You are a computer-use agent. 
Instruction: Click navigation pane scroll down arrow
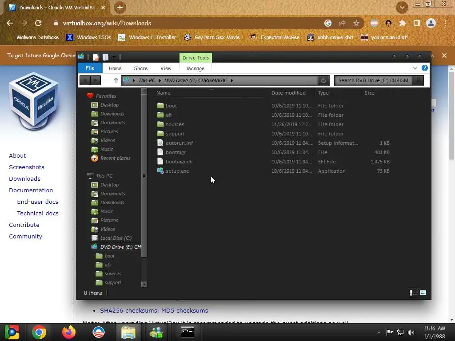144,284
